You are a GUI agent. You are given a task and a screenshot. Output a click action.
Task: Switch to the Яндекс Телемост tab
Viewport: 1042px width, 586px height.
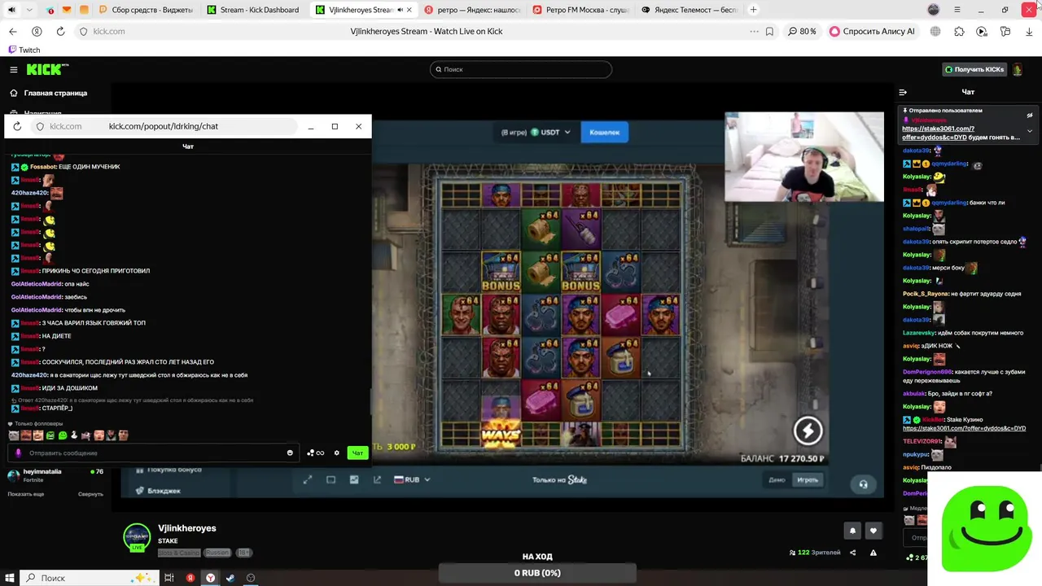tap(690, 10)
